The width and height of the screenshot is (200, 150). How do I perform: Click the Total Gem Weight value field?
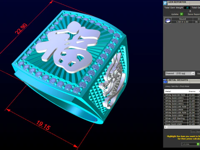(187, 8)
